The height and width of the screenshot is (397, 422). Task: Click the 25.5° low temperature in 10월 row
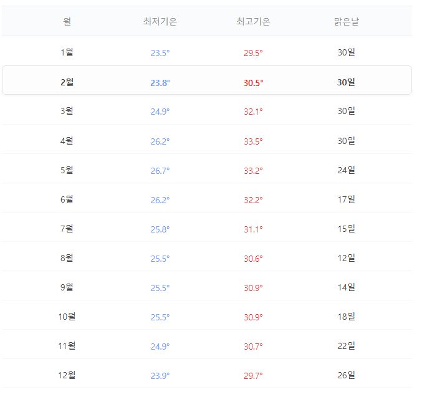(x=160, y=317)
